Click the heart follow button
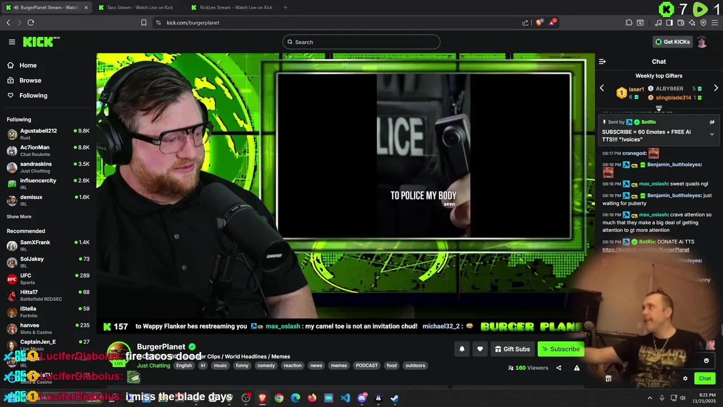 (x=480, y=349)
